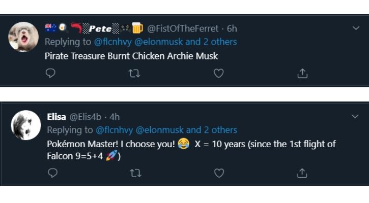This screenshot has height=203, width=369.
Task: Retweet Elisa's Pokémon Master tweet
Action: 135,173
